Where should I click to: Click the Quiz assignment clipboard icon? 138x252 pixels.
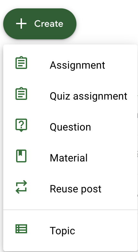point(21,93)
